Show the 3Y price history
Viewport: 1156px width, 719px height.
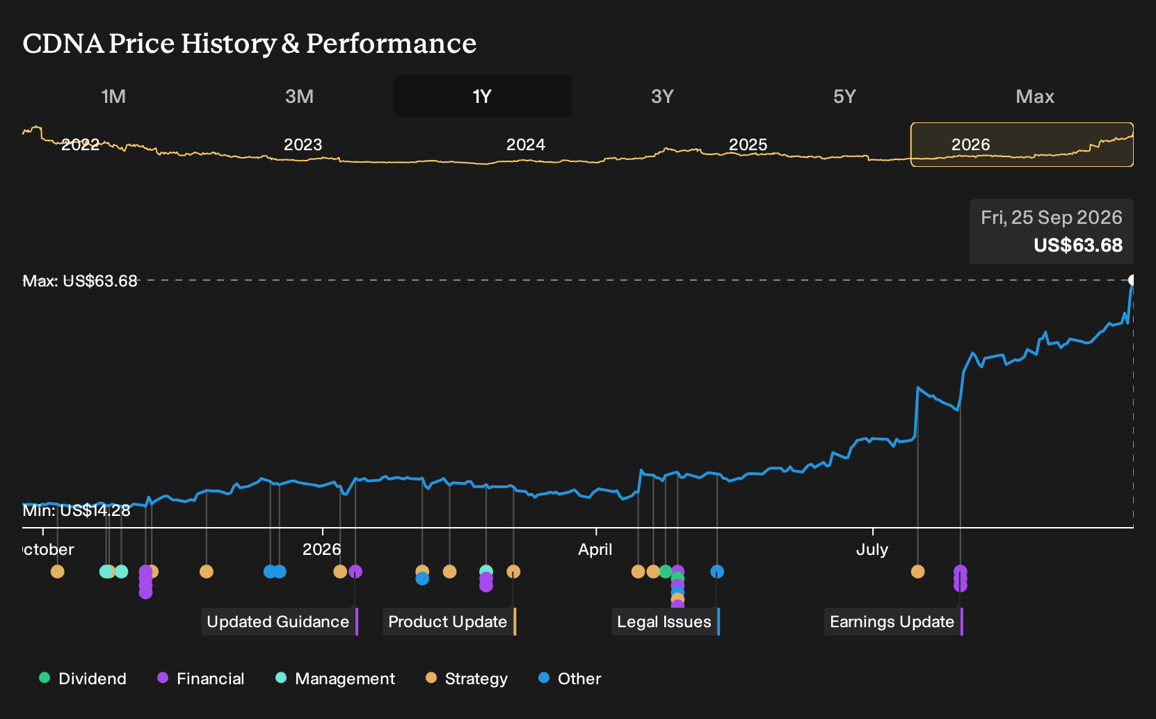coord(662,96)
